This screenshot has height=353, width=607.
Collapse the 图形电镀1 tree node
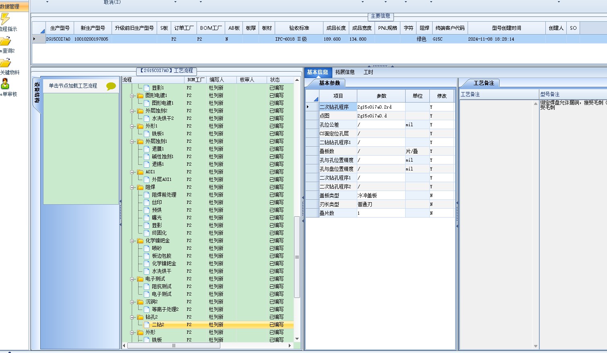coord(132,96)
